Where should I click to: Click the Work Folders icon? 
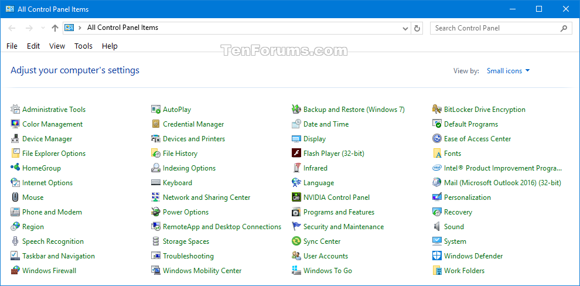click(437, 270)
